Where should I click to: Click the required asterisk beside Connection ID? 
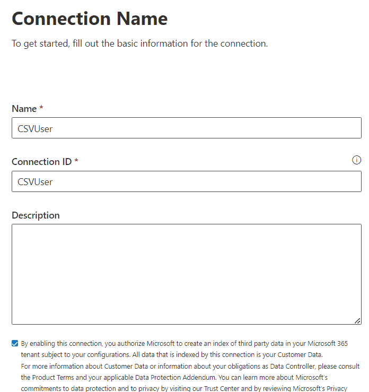pos(76,161)
